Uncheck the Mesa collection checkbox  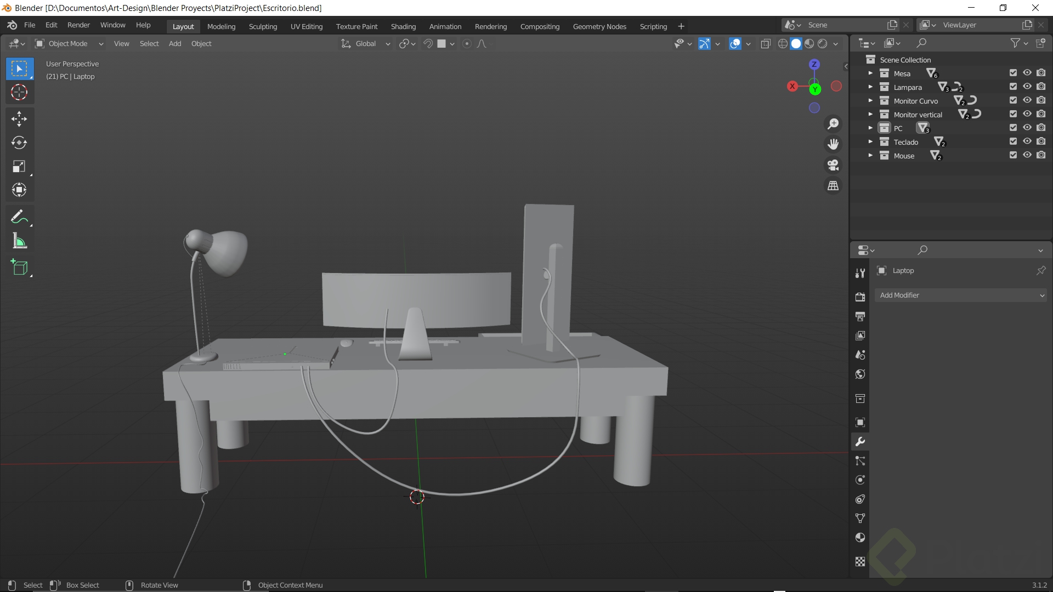[x=1013, y=73]
